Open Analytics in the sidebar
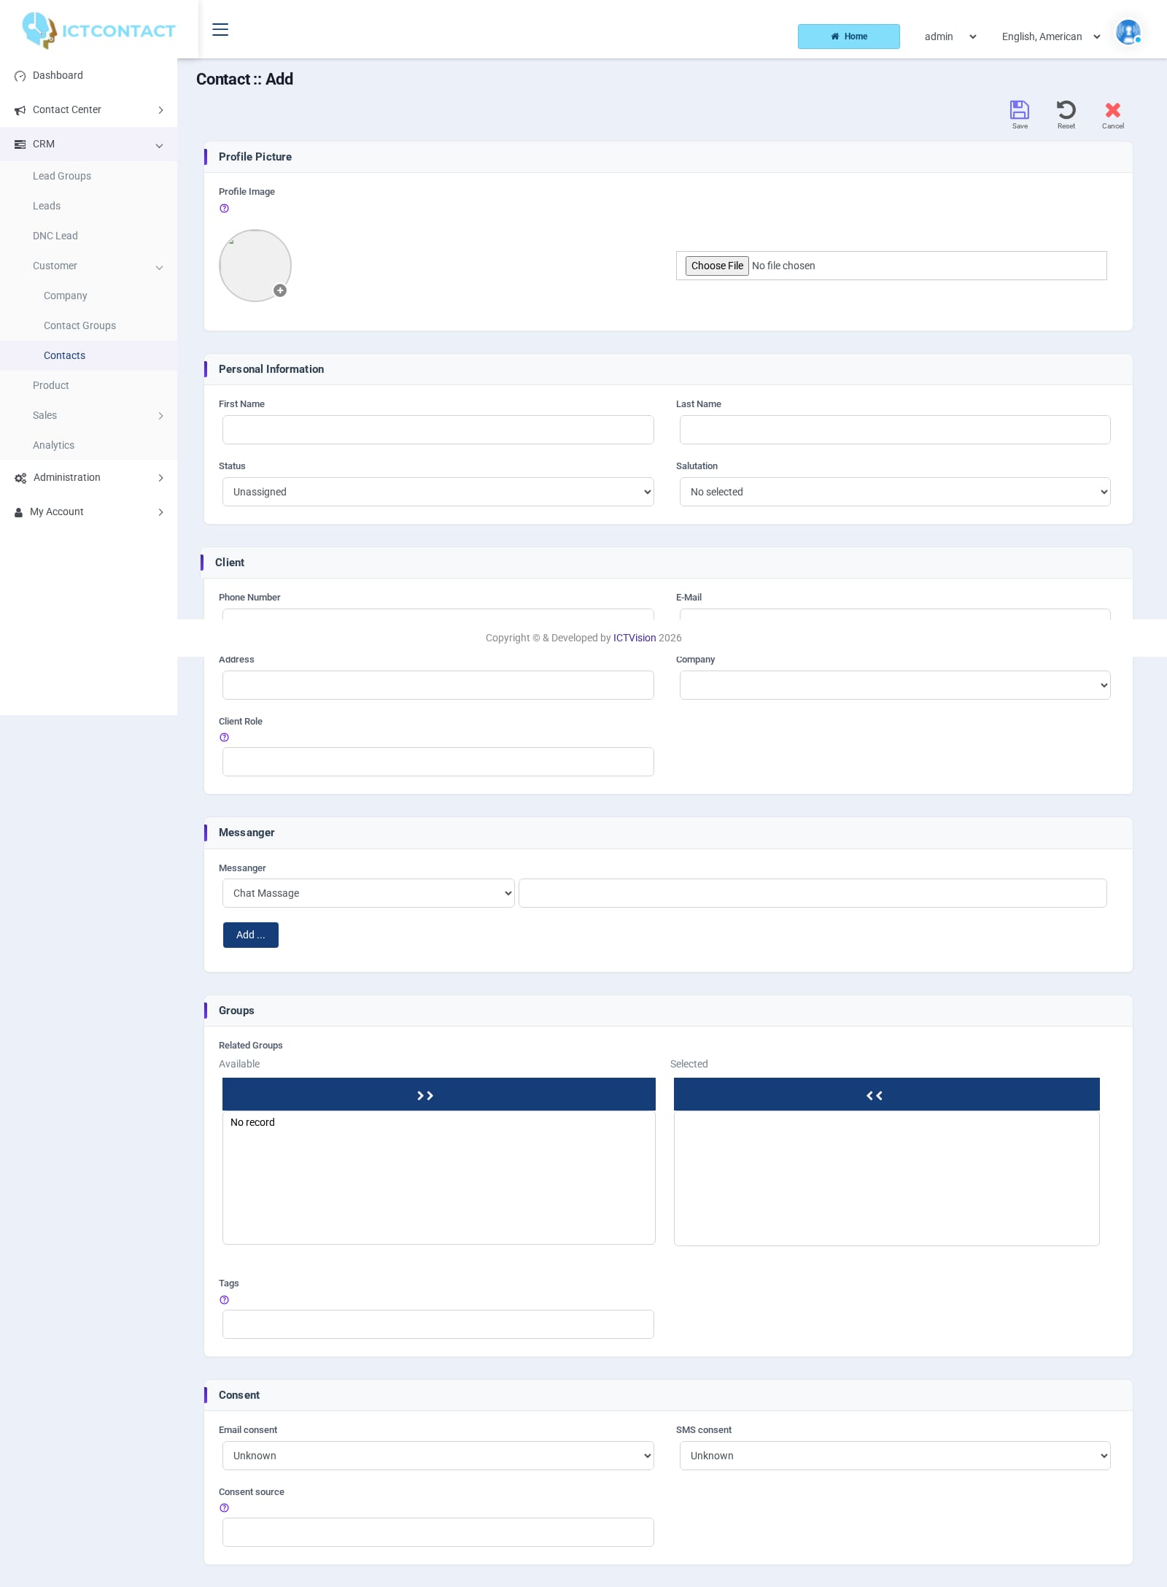 [53, 445]
